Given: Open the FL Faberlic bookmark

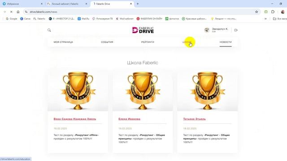Looking at the screenshot, I should point(39,19).
